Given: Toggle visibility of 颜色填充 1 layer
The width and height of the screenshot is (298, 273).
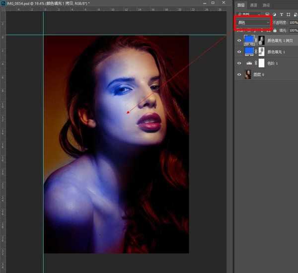Looking at the screenshot, I should point(239,52).
